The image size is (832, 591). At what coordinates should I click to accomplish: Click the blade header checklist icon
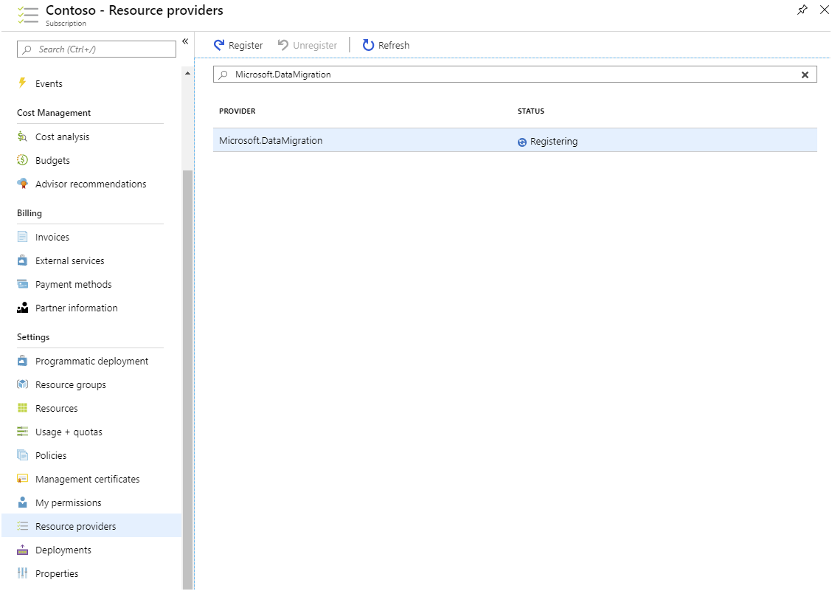(27, 15)
